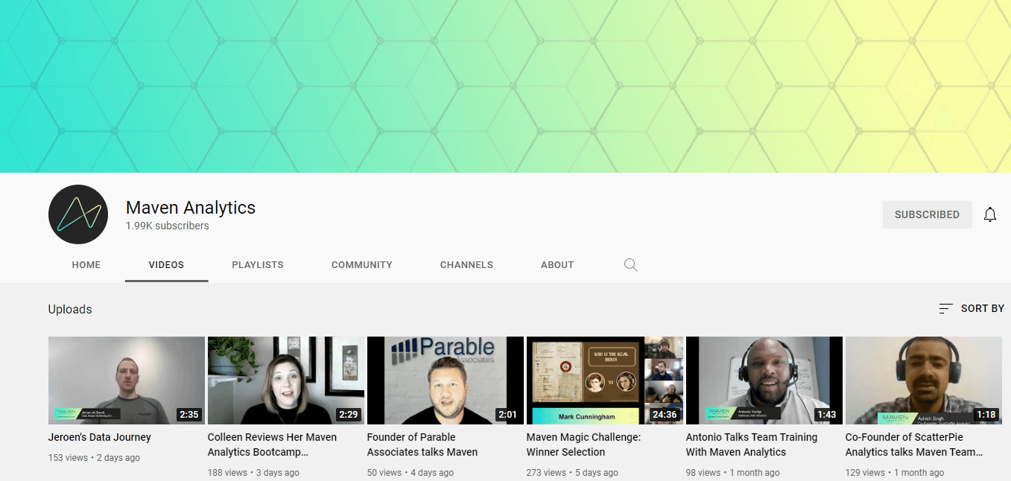Click the 24:36 duration badge
Image resolution: width=1011 pixels, height=481 pixels.
click(665, 415)
